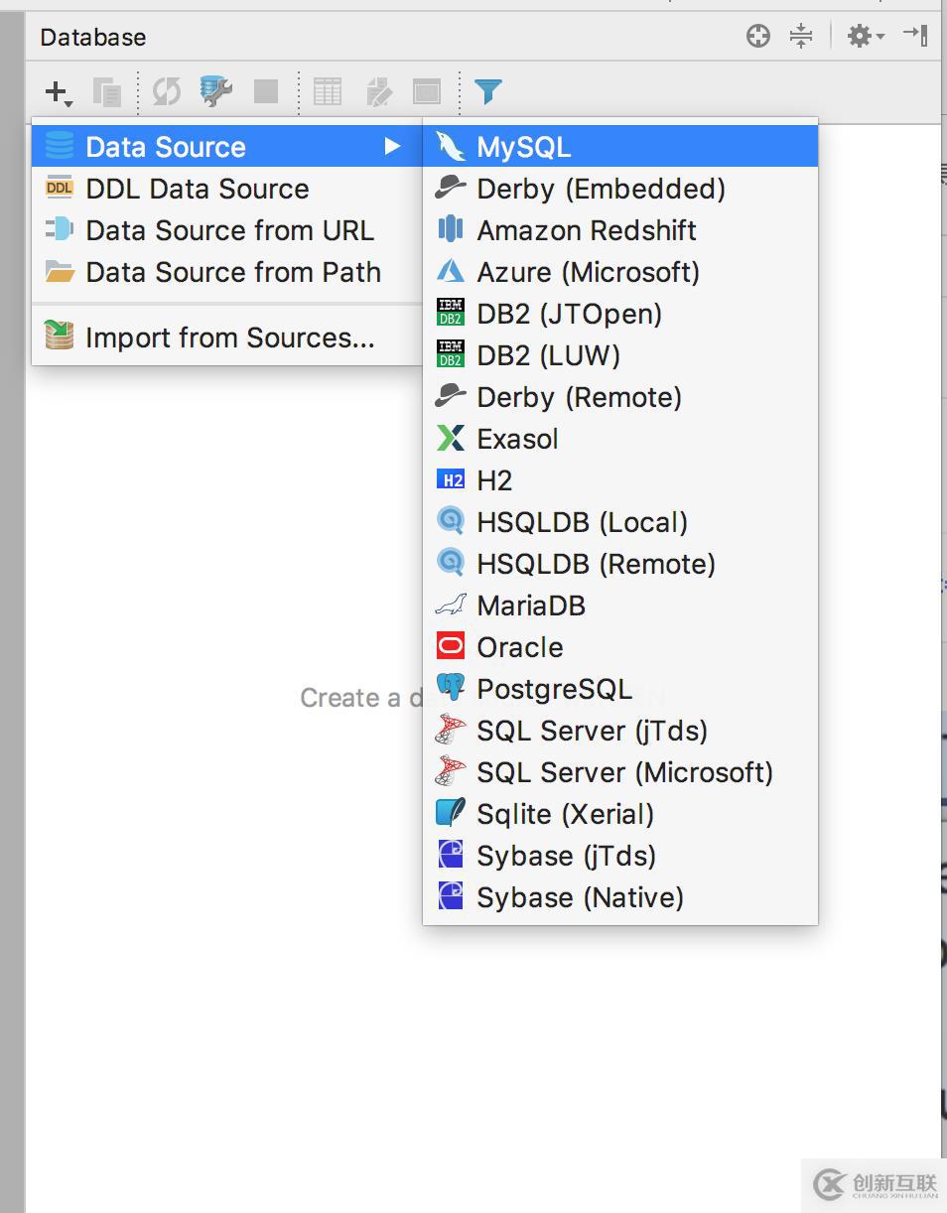Click the Oracle red icon
Image resolution: width=947 pixels, height=1213 pixels.
[451, 647]
